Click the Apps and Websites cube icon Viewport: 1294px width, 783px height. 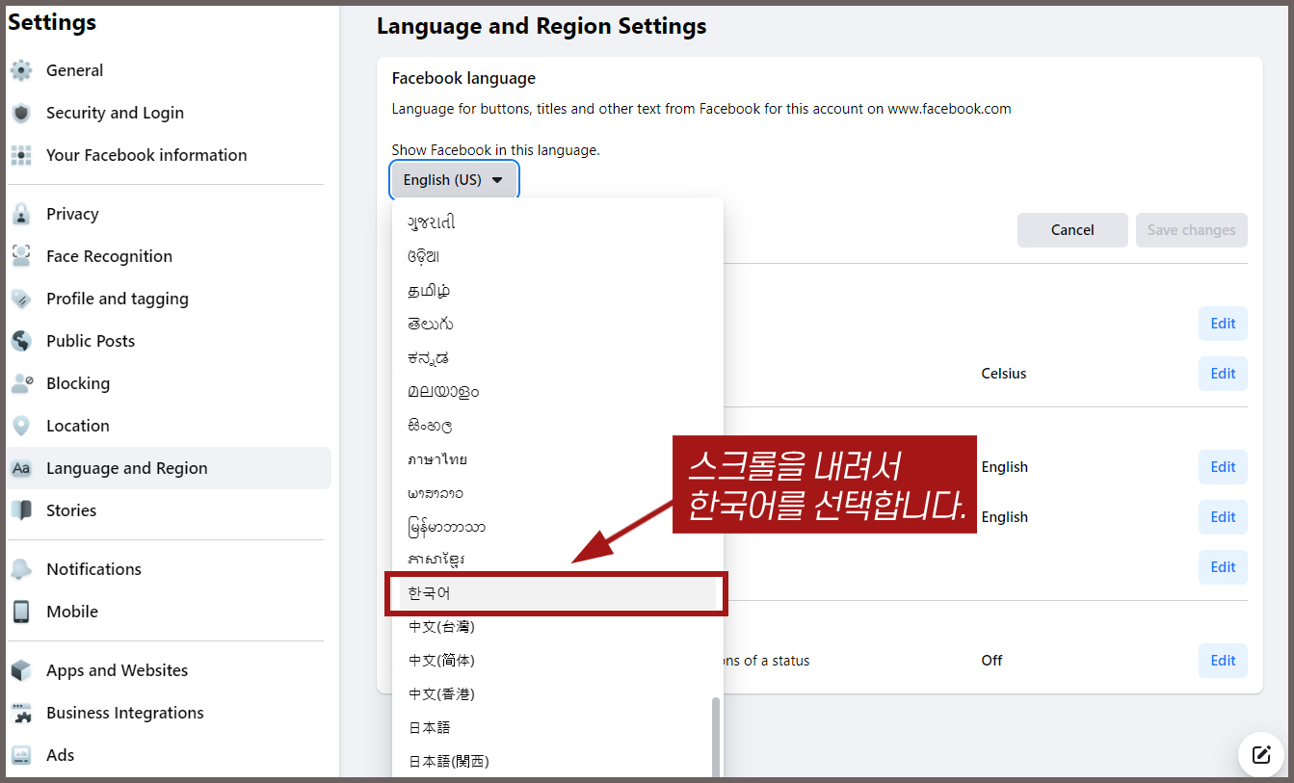pos(21,670)
